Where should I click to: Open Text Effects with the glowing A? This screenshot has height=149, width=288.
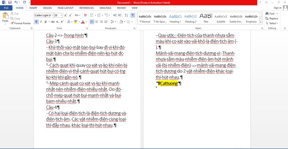[69, 22]
